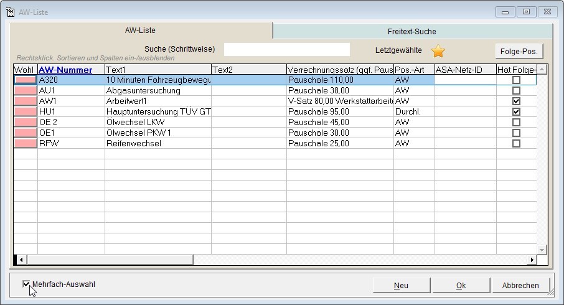Click the Text1 column header
564x305 pixels.
click(158, 70)
